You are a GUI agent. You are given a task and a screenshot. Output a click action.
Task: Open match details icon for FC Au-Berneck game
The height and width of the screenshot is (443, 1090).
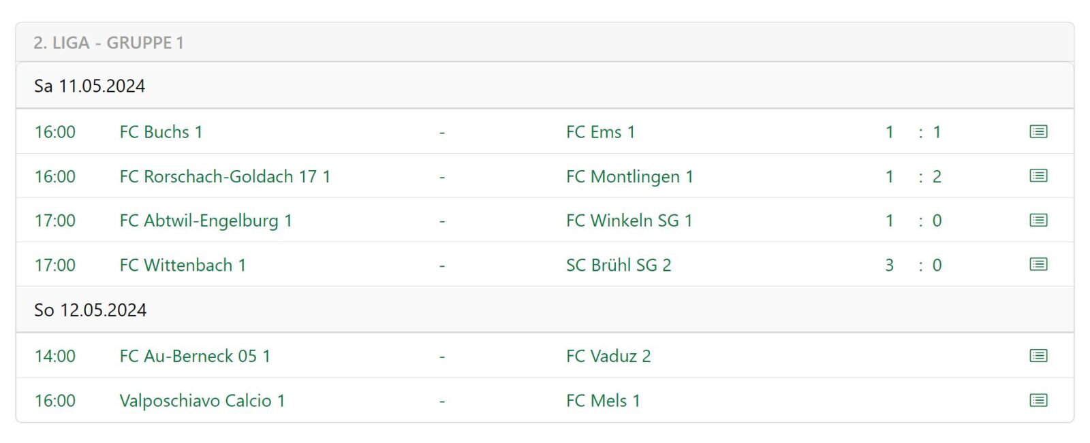point(1038,355)
